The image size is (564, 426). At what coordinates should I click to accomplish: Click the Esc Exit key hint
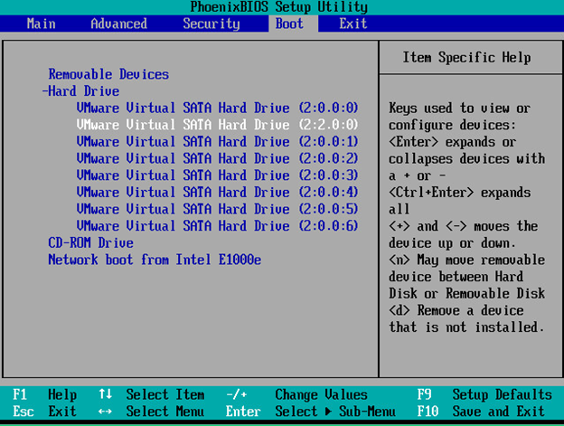coord(44,412)
